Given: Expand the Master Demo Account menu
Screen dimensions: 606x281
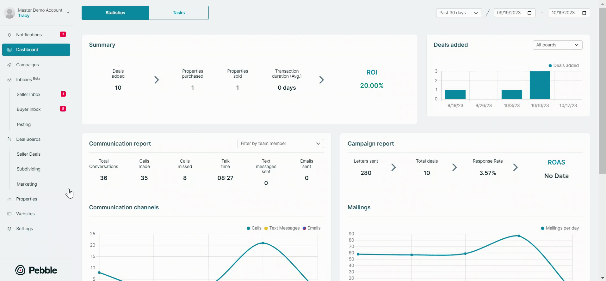Looking at the screenshot, I should pos(68,13).
